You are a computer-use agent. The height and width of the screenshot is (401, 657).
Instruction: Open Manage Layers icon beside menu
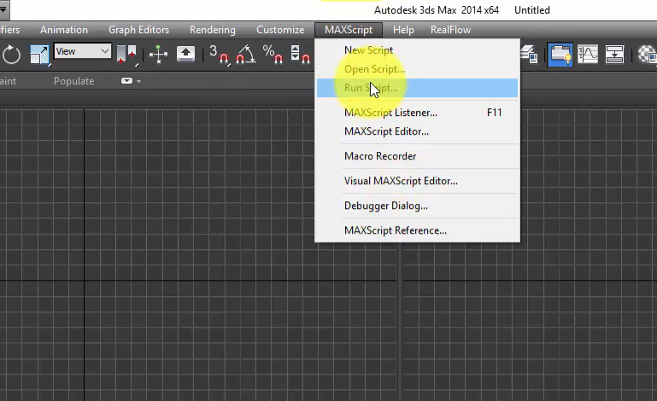pos(529,55)
